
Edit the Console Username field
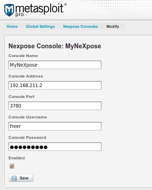(55, 126)
